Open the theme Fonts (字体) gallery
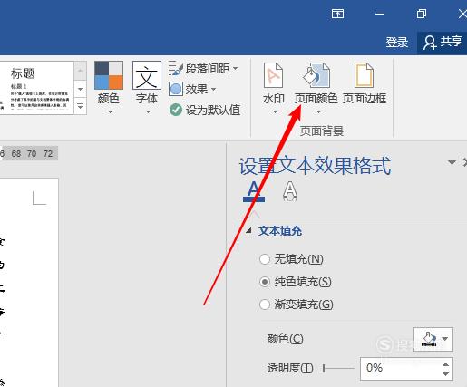The width and height of the screenshot is (467, 387). pos(147,88)
